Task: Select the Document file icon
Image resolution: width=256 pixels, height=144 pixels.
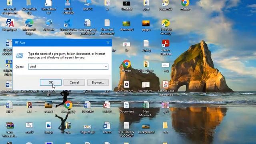Action: [x=126, y=107]
